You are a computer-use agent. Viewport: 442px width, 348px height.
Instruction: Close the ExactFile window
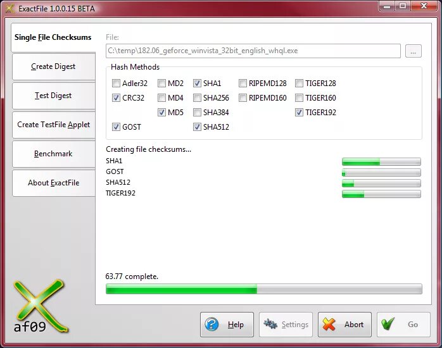coord(424,6)
